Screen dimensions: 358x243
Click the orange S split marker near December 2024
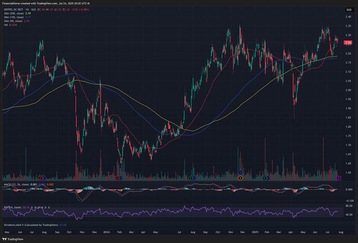[x=240, y=178]
